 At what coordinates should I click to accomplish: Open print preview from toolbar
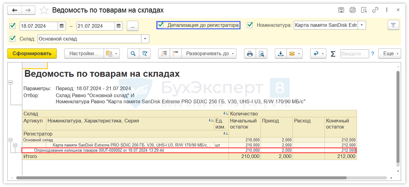click(x=261, y=54)
